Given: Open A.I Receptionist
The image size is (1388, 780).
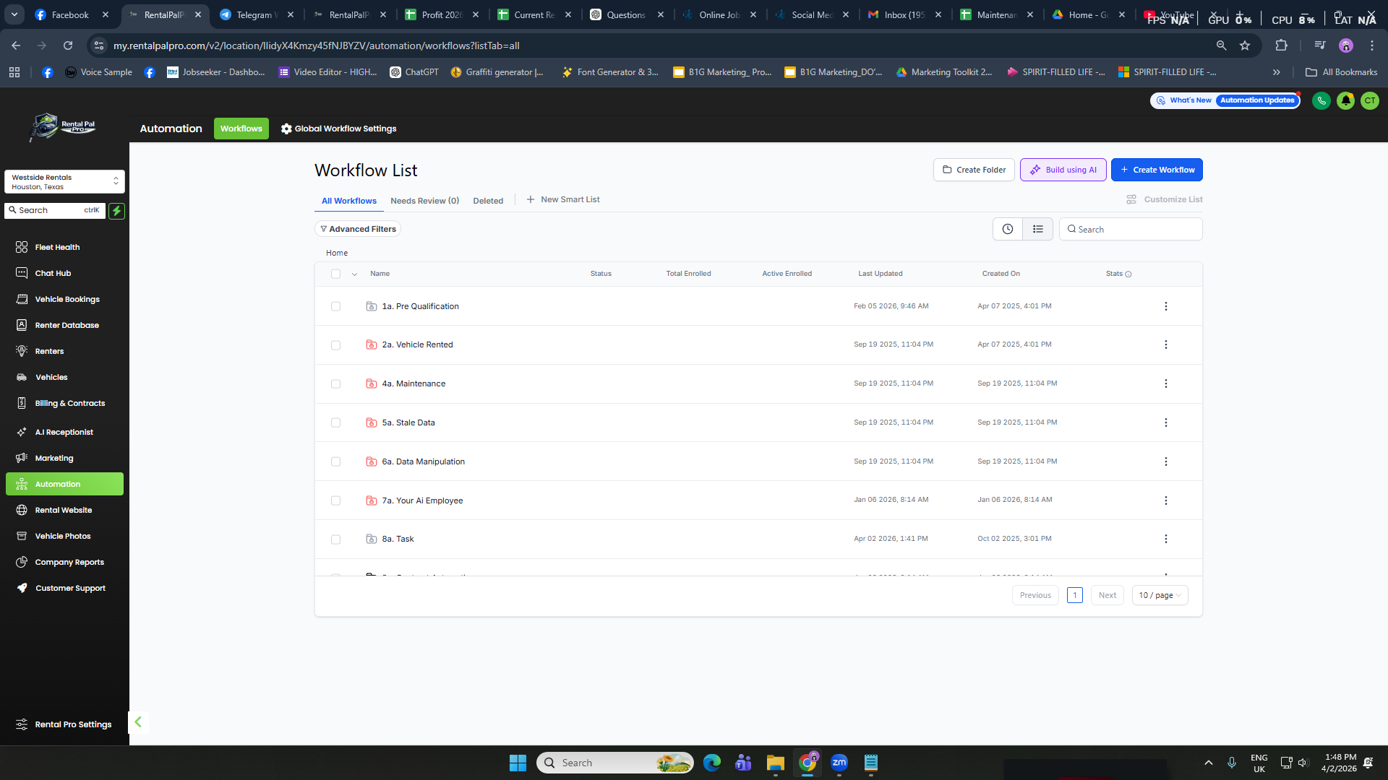Looking at the screenshot, I should click(64, 432).
